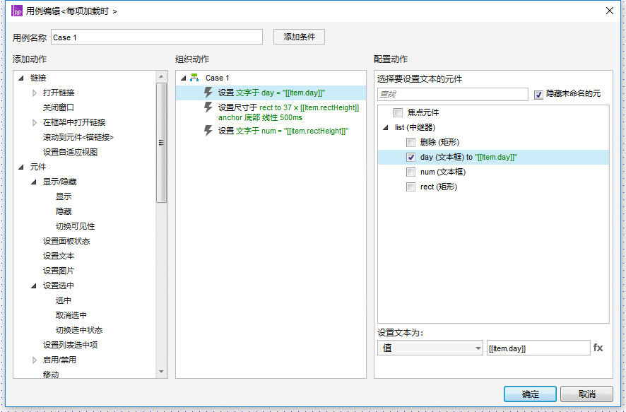Expand the 启用/禁用 group

coord(35,360)
